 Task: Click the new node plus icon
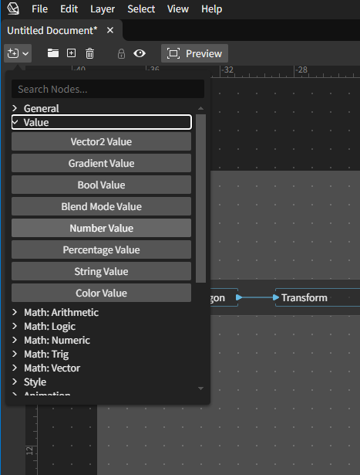(x=12, y=53)
